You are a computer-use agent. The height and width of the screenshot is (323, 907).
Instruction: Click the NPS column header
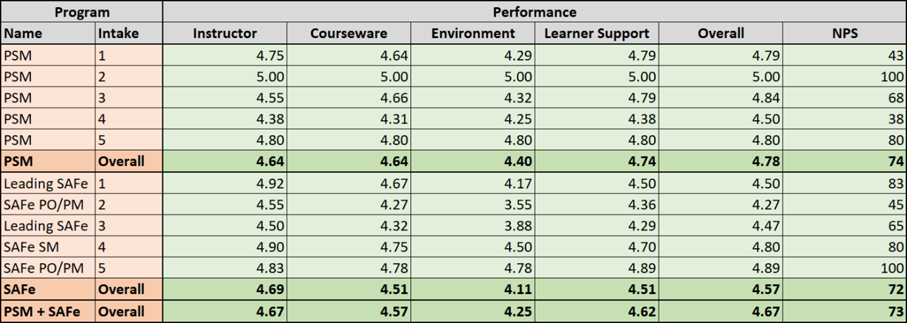click(845, 33)
